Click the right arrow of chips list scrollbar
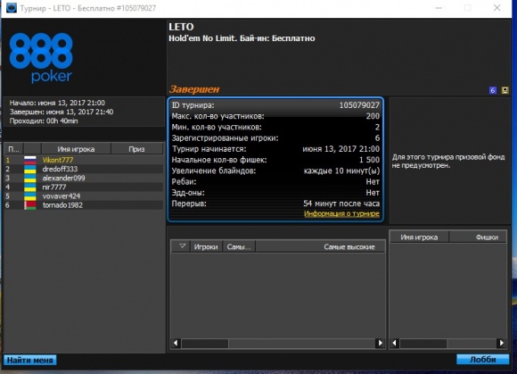Screen dimensions: 517x374 501,344
